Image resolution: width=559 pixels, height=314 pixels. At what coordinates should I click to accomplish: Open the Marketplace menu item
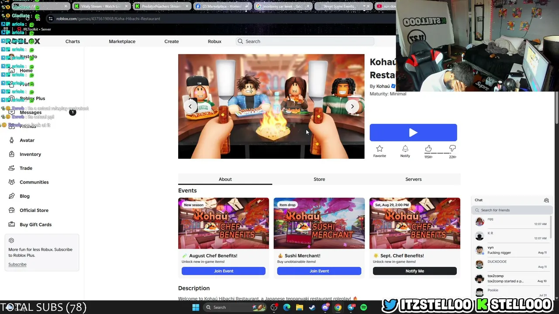pyautogui.click(x=122, y=41)
